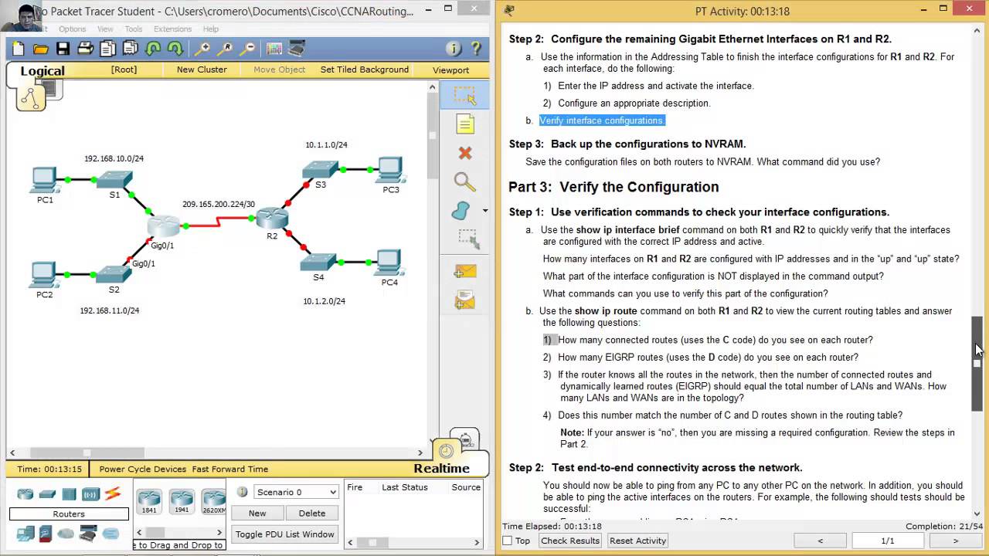Click the scenario description info icon
The width and height of the screenshot is (989, 556).
click(242, 492)
